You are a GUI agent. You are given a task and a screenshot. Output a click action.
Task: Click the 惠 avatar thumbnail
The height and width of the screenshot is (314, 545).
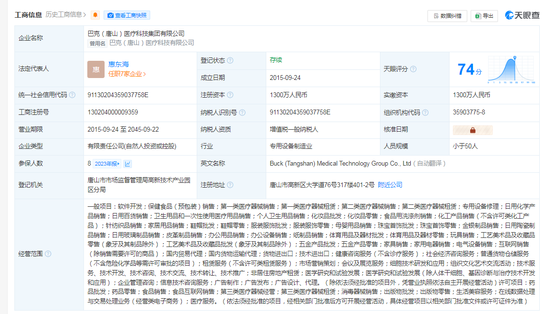(96, 69)
